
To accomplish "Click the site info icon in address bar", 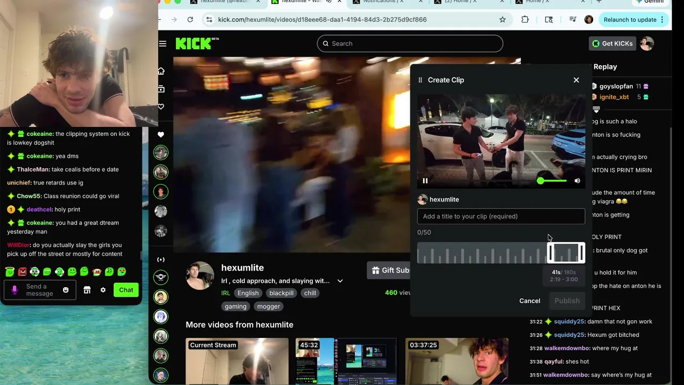I will coord(209,20).
